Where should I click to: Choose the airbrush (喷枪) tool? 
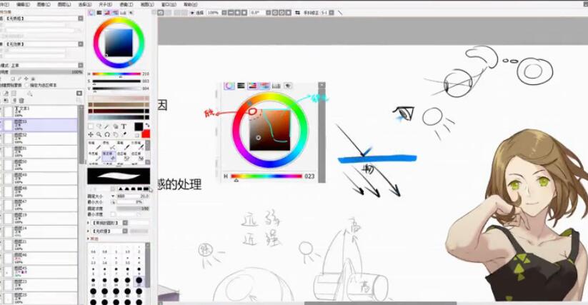pos(109,146)
